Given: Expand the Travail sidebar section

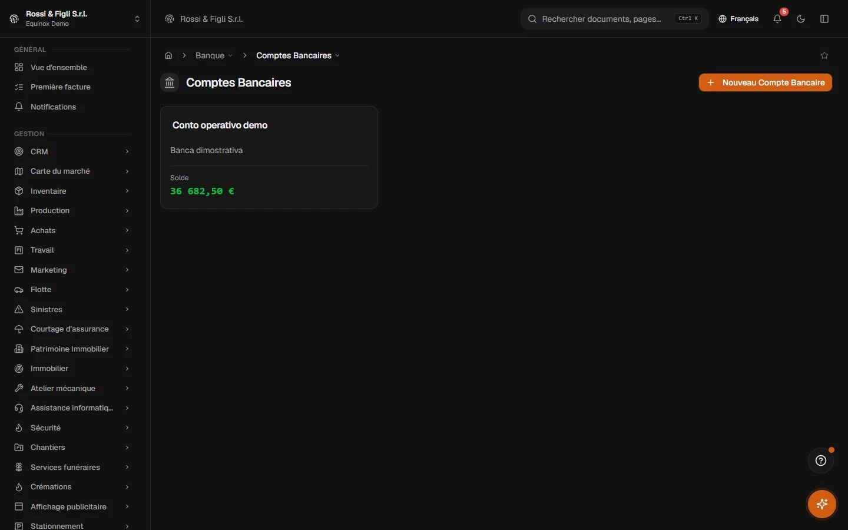Looking at the screenshot, I should point(72,250).
